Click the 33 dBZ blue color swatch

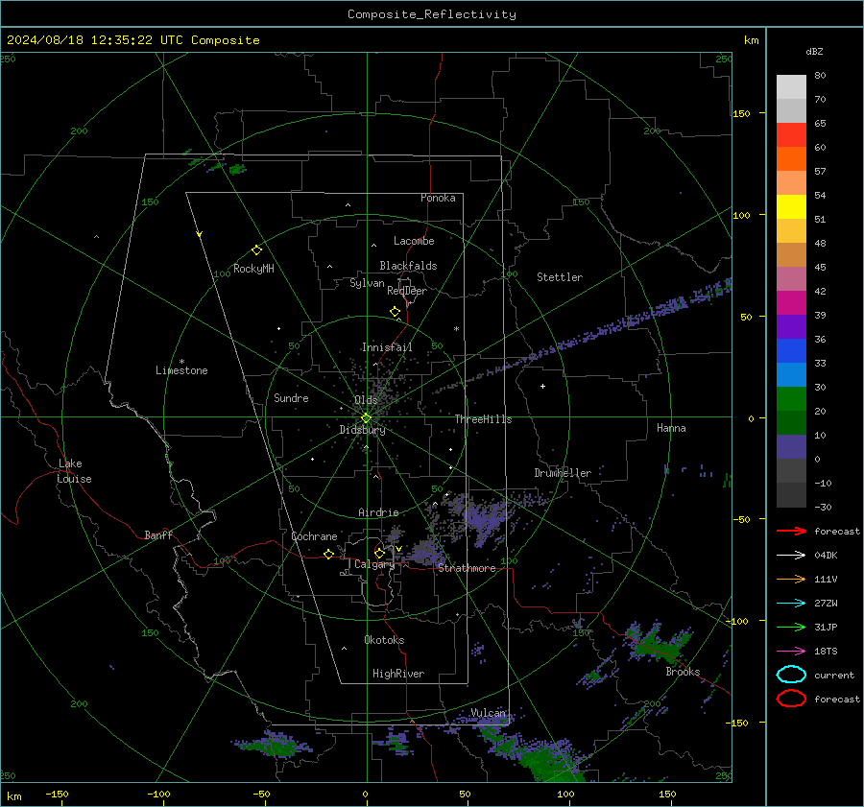pos(791,350)
